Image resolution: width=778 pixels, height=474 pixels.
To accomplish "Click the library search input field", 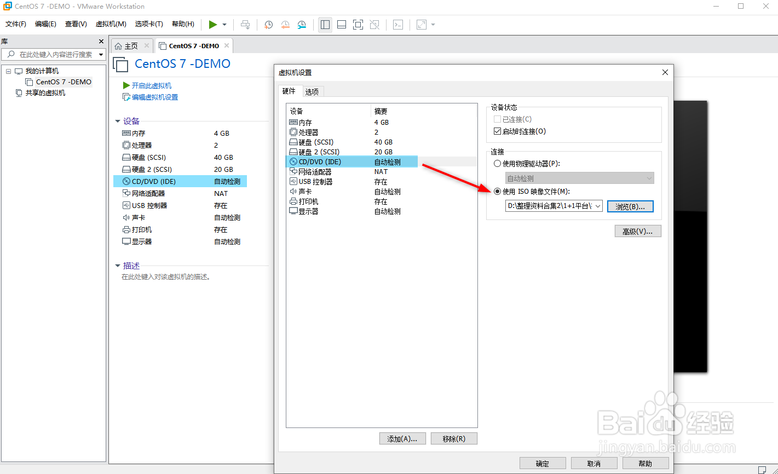I will (x=53, y=54).
